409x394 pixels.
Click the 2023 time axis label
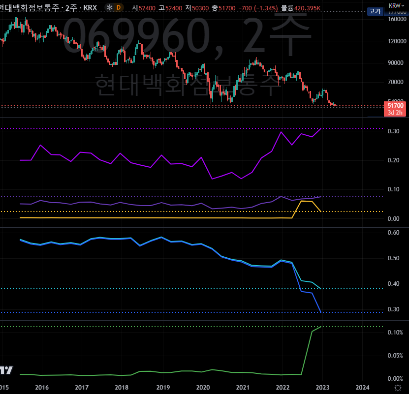(322, 387)
